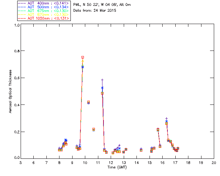Click the <0.141> average value in legend
This screenshot has height=176, width=220.
[x=61, y=3]
